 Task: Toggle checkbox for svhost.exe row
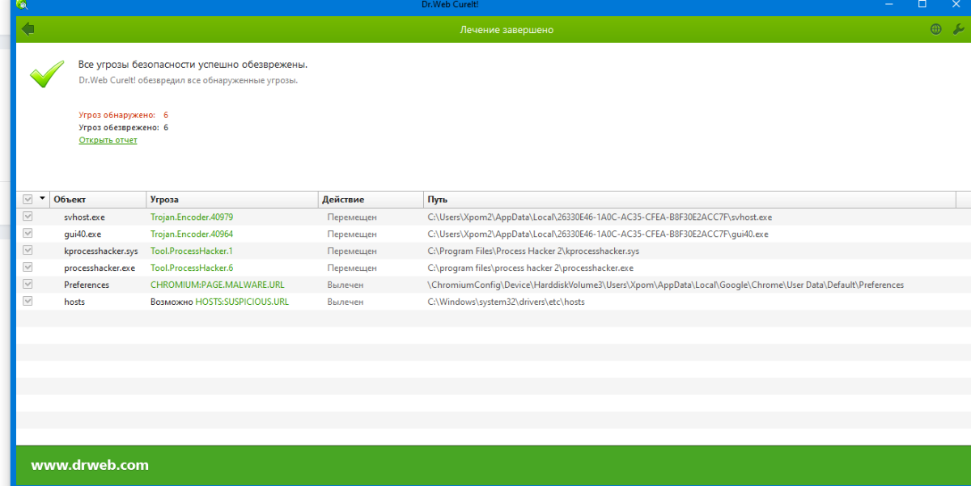click(x=28, y=217)
